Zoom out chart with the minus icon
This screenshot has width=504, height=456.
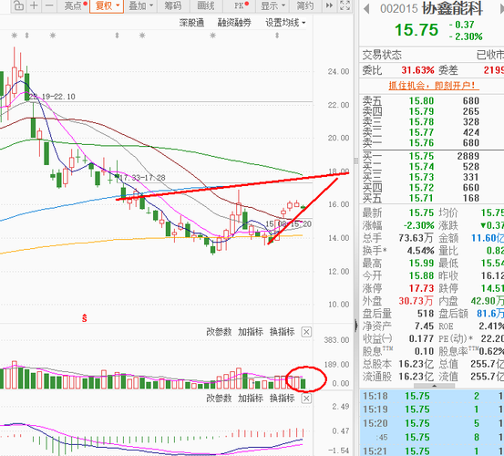pos(49,5)
